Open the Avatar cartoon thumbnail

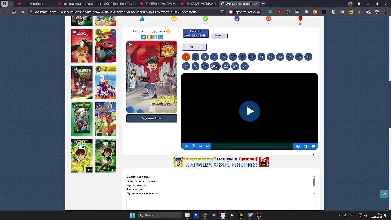(82, 46)
